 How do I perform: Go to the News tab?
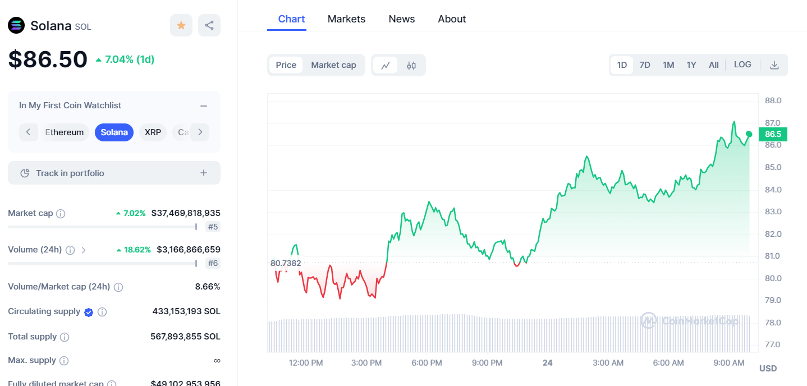click(x=402, y=19)
